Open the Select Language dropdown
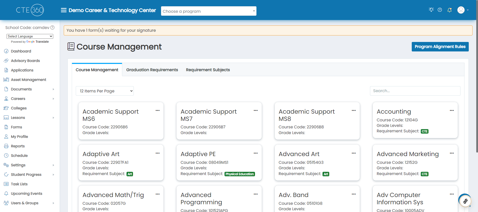 [30, 36]
